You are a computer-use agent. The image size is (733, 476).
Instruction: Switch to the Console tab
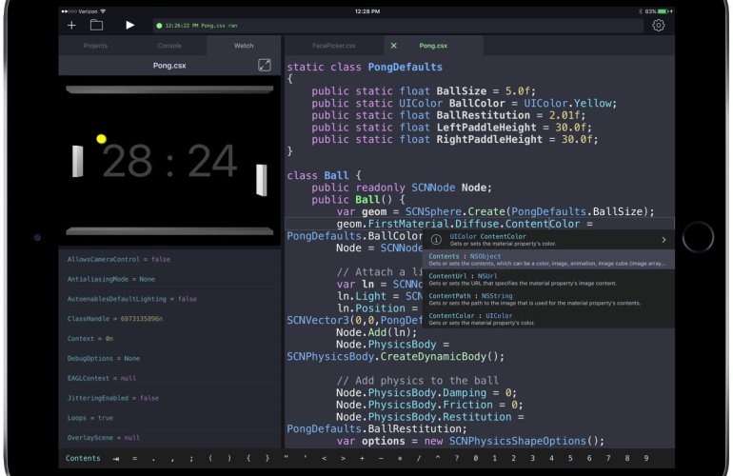[x=169, y=46]
